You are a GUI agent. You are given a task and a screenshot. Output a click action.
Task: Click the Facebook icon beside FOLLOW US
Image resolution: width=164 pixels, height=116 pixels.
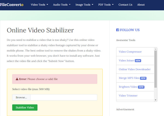[x=118, y=30]
